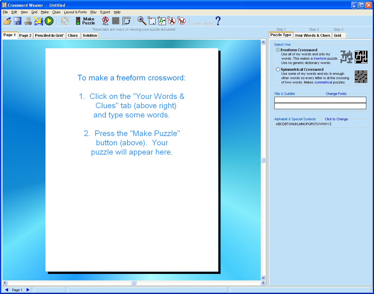This screenshot has height=294, width=374.
Task: Click the crossed-out W icon
Action: tap(182, 21)
